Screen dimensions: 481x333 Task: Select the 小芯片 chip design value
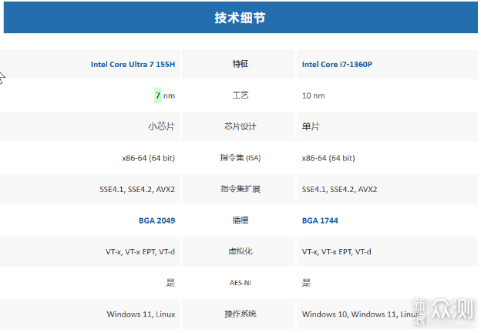click(161, 126)
